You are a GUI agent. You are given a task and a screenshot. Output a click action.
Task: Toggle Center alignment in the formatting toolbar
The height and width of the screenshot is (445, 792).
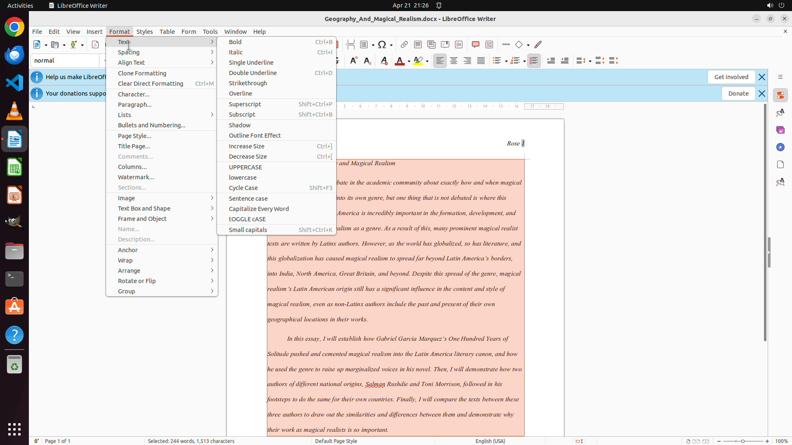(x=453, y=61)
